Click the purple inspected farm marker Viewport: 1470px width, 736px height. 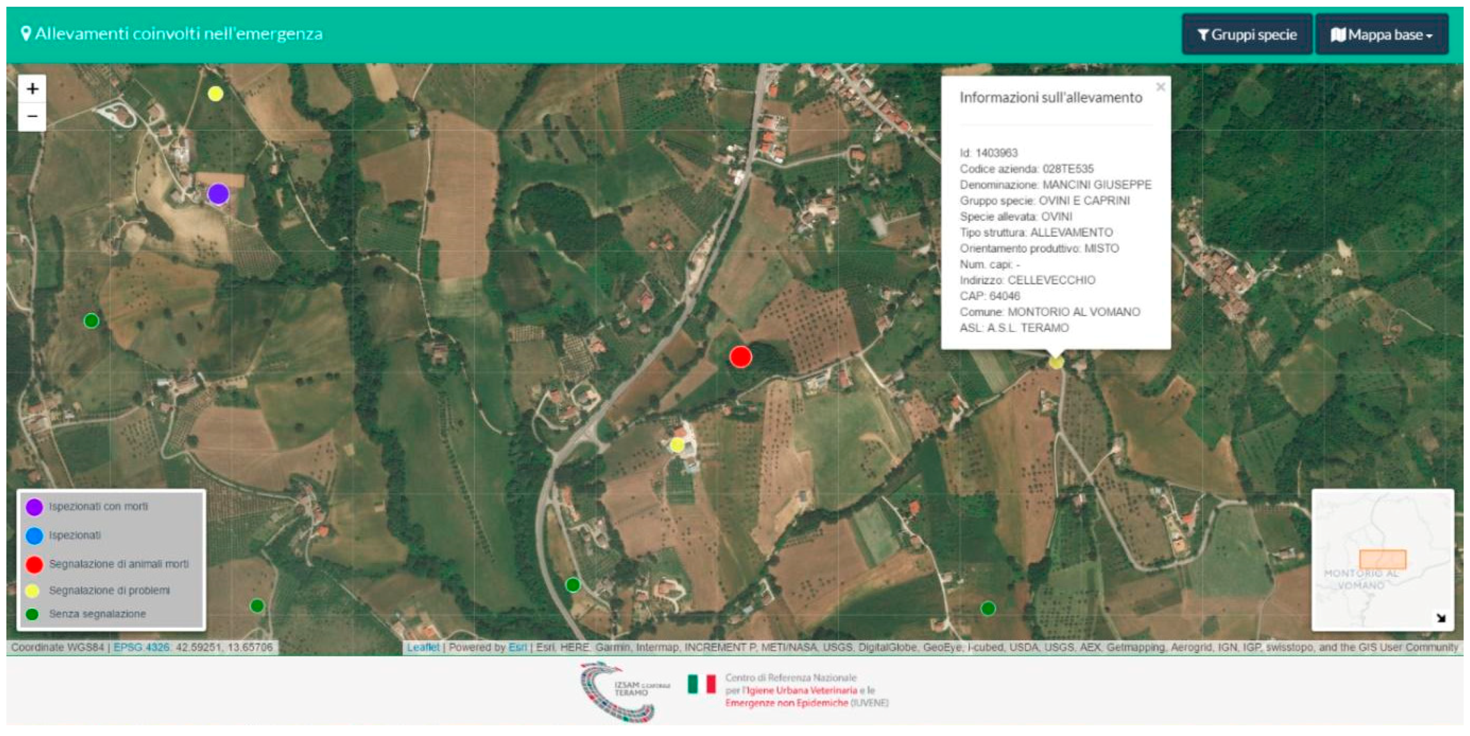pos(218,194)
